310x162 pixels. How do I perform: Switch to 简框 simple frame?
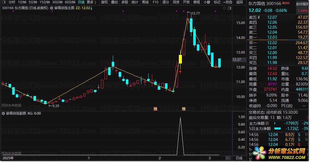click(x=197, y=2)
